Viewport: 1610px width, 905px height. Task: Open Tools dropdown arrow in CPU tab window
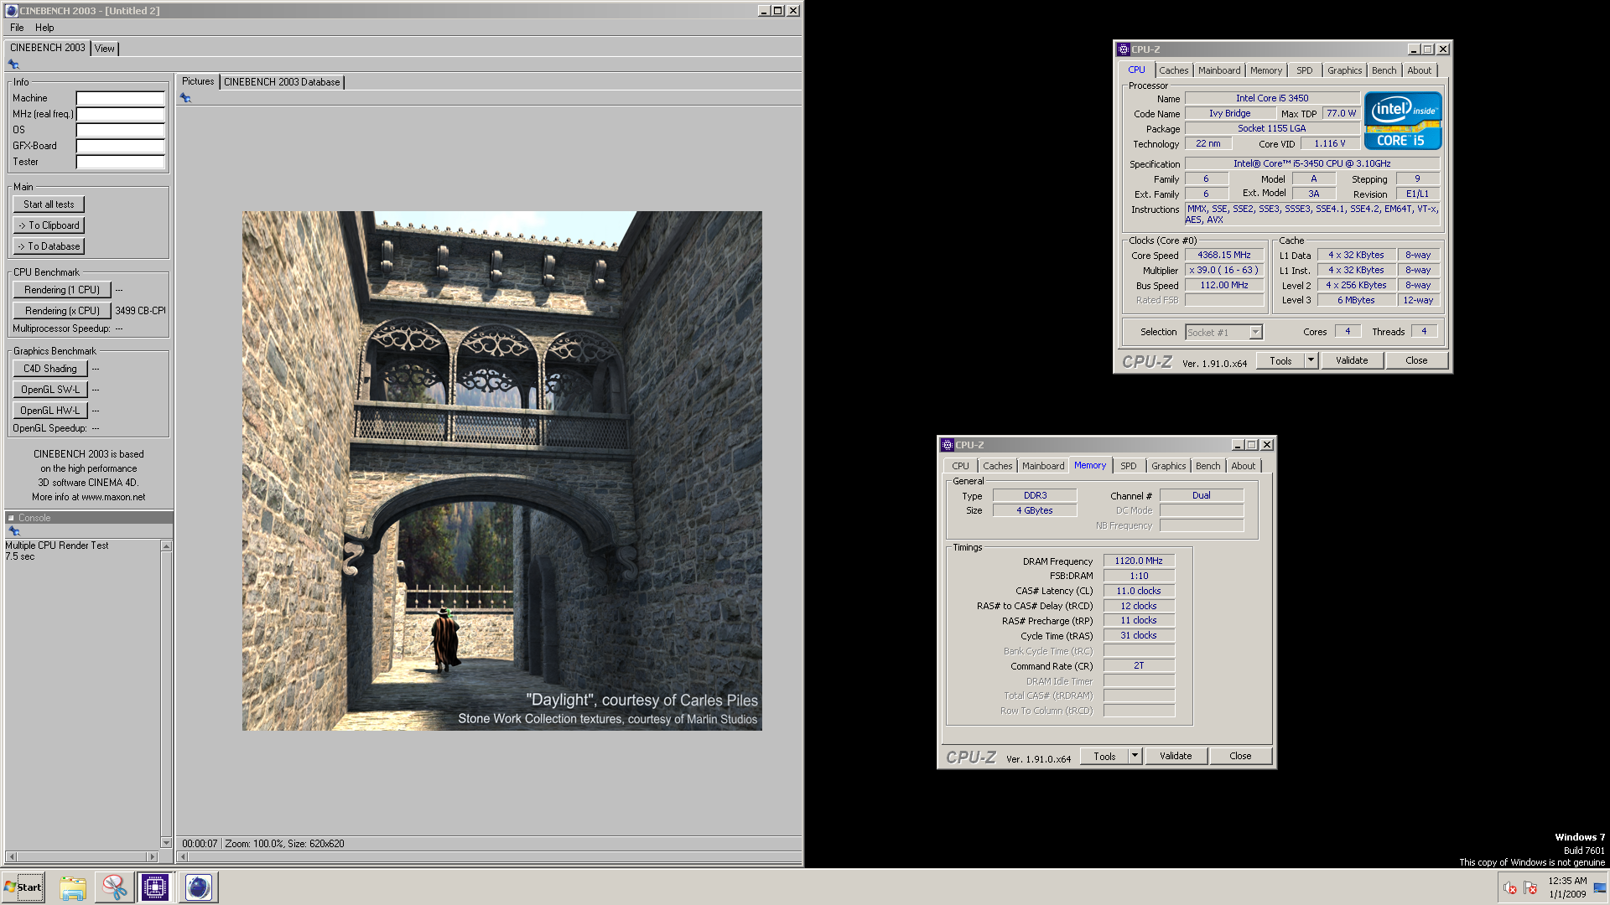[x=1311, y=360]
